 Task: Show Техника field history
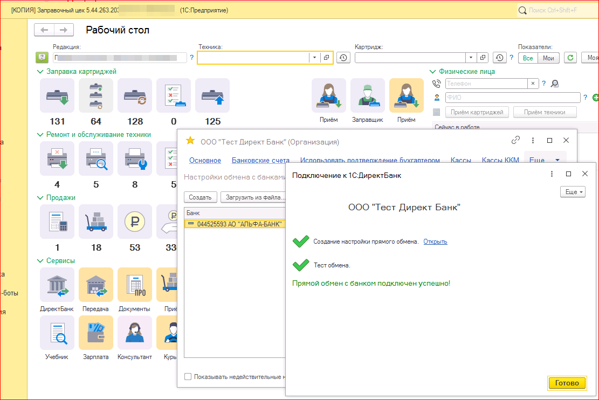tap(343, 58)
